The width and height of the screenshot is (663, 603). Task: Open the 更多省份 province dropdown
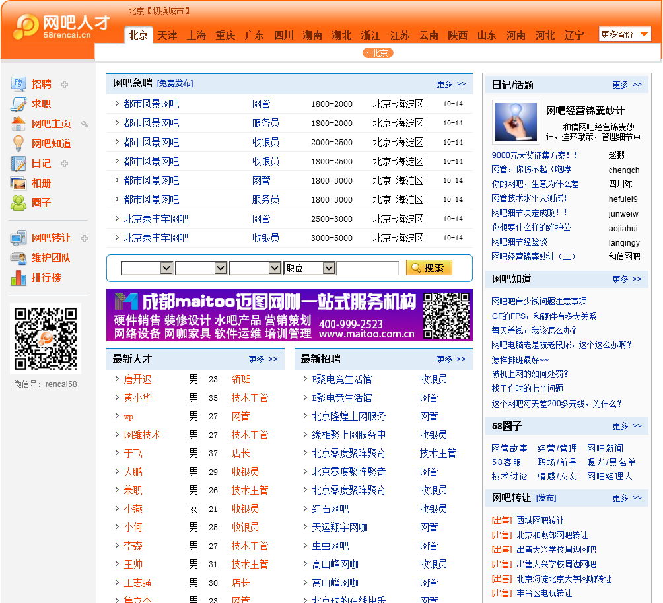pyautogui.click(x=625, y=34)
